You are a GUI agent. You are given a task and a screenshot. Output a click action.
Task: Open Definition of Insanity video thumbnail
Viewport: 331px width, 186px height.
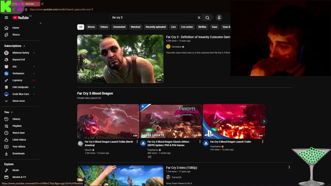[x=120, y=59]
